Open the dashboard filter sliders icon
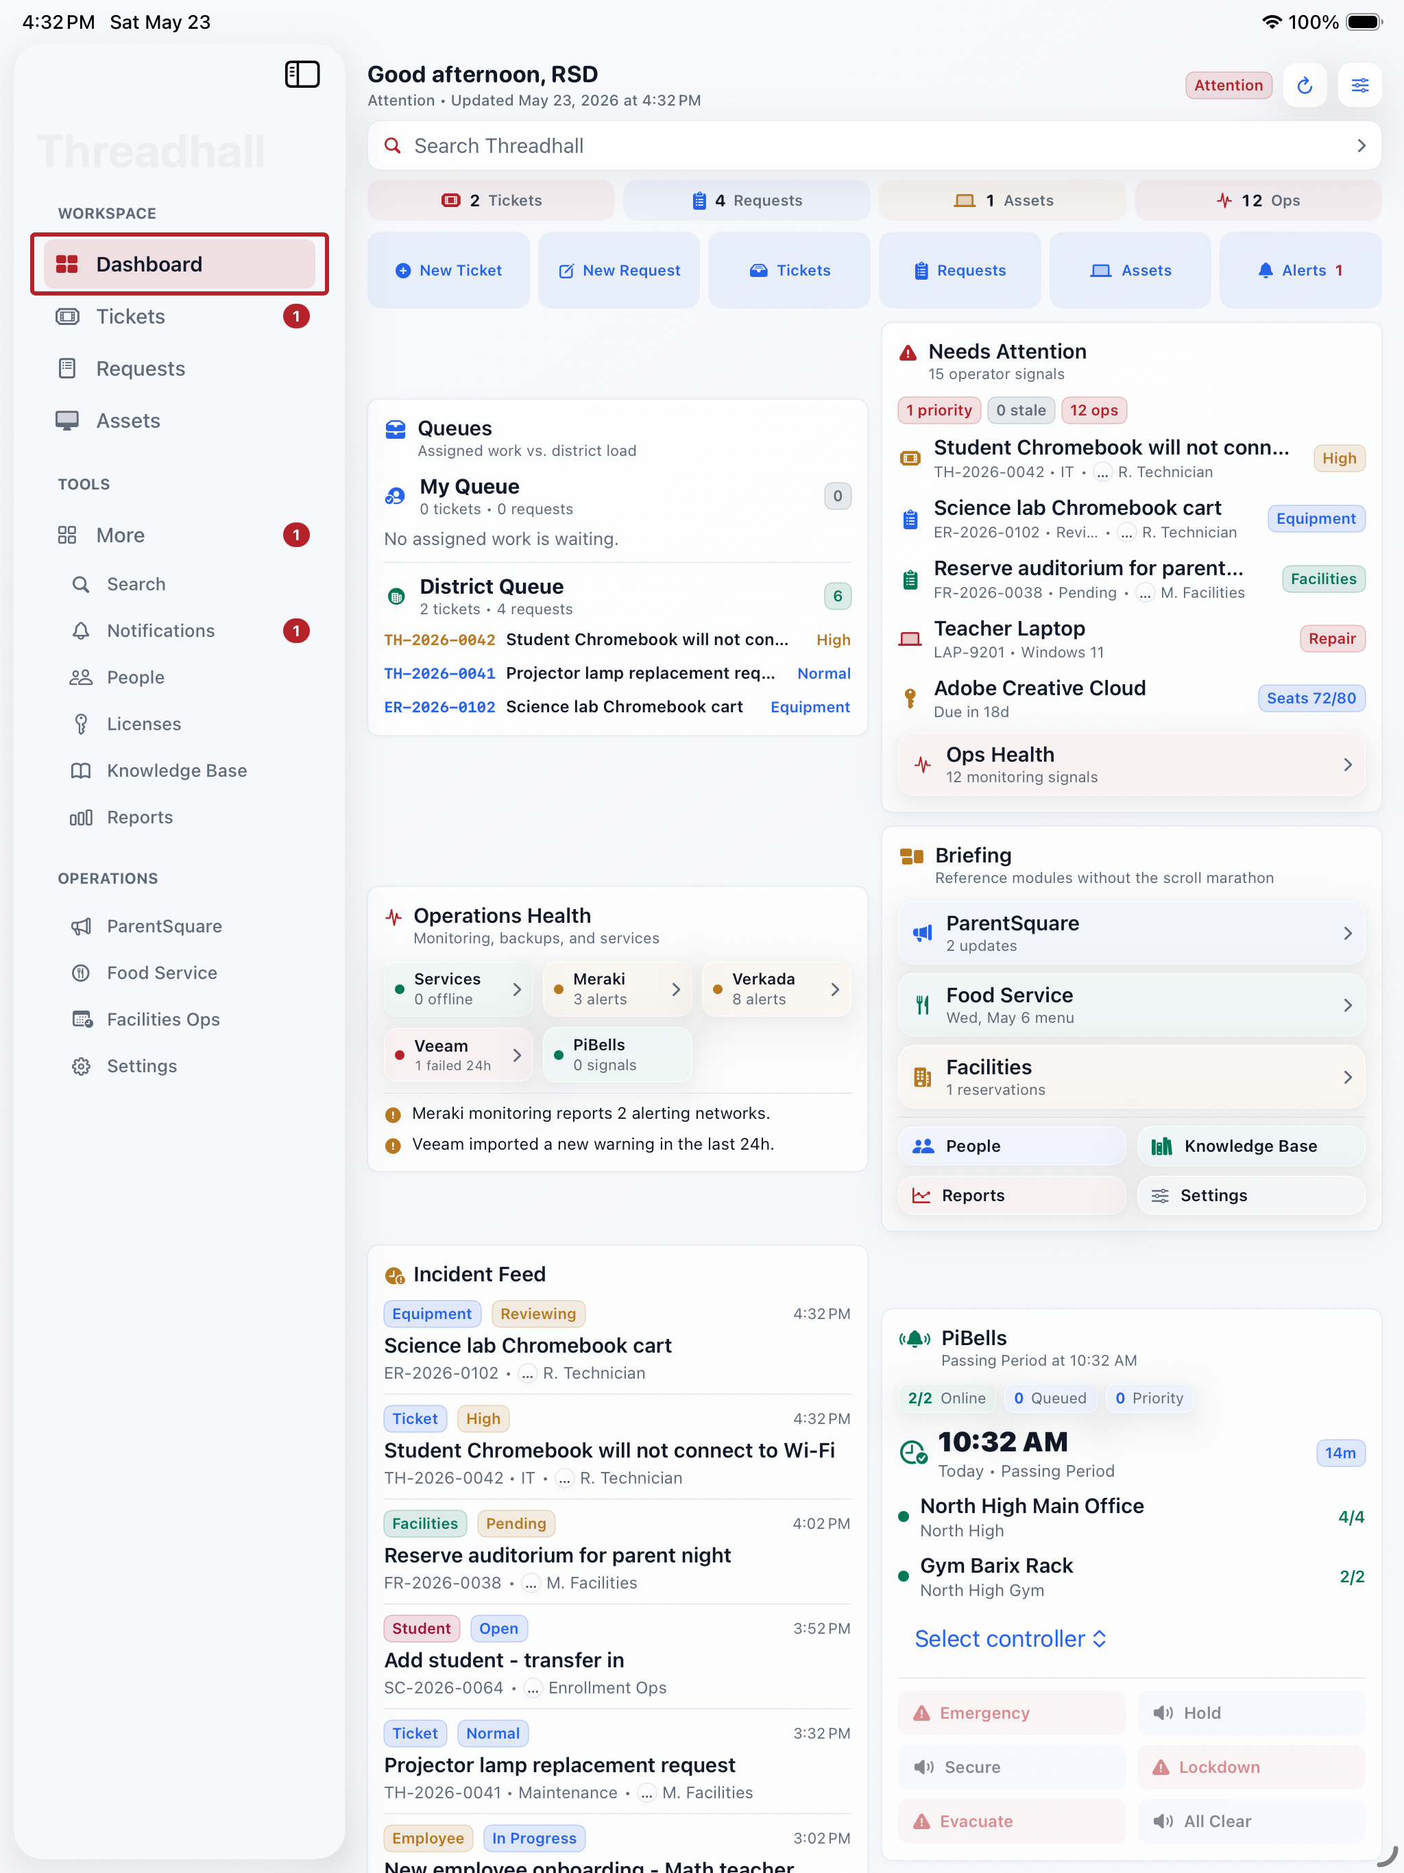The width and height of the screenshot is (1404, 1873). (1360, 85)
